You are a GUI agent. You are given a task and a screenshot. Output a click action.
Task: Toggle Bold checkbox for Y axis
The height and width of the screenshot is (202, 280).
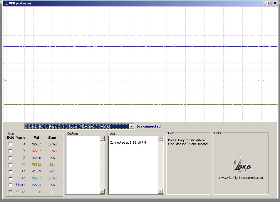point(11,151)
